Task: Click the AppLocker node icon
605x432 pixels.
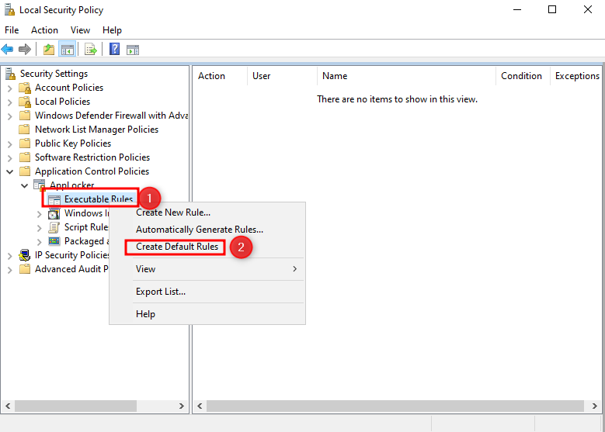Action: point(40,185)
